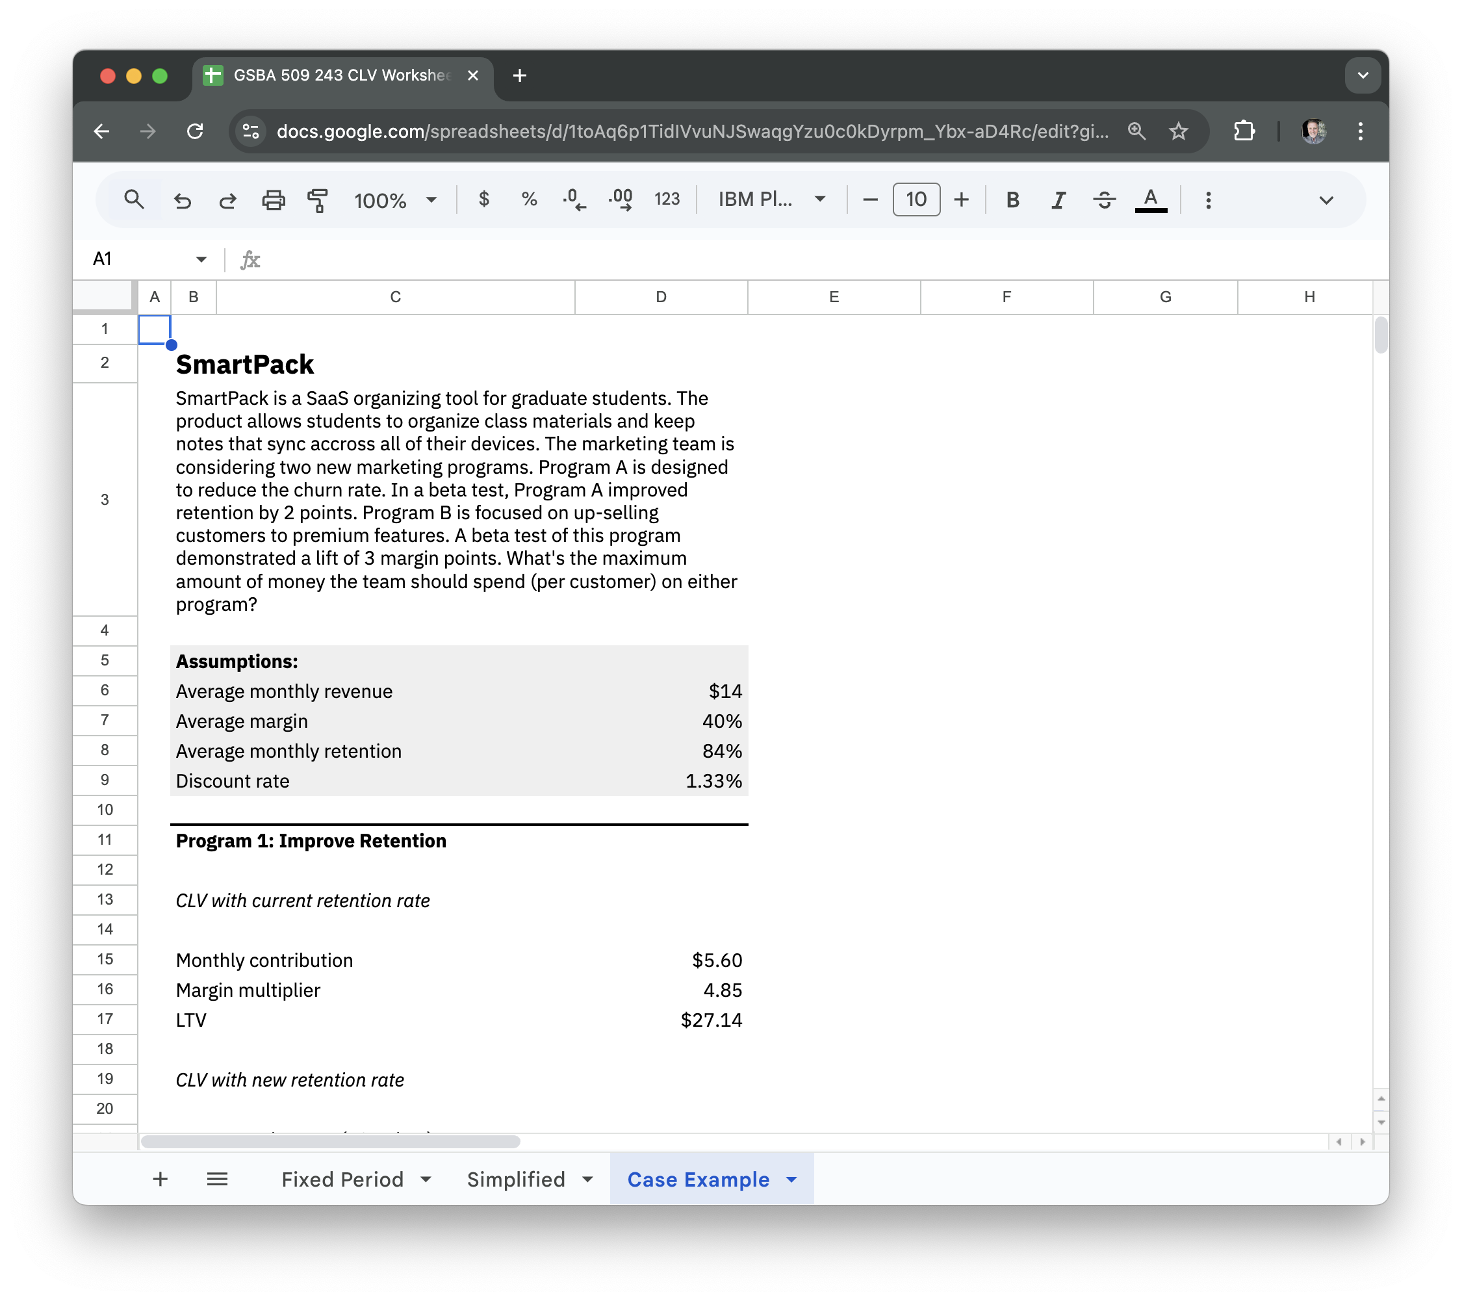
Task: Click the undo icon in the toolbar
Action: point(183,200)
